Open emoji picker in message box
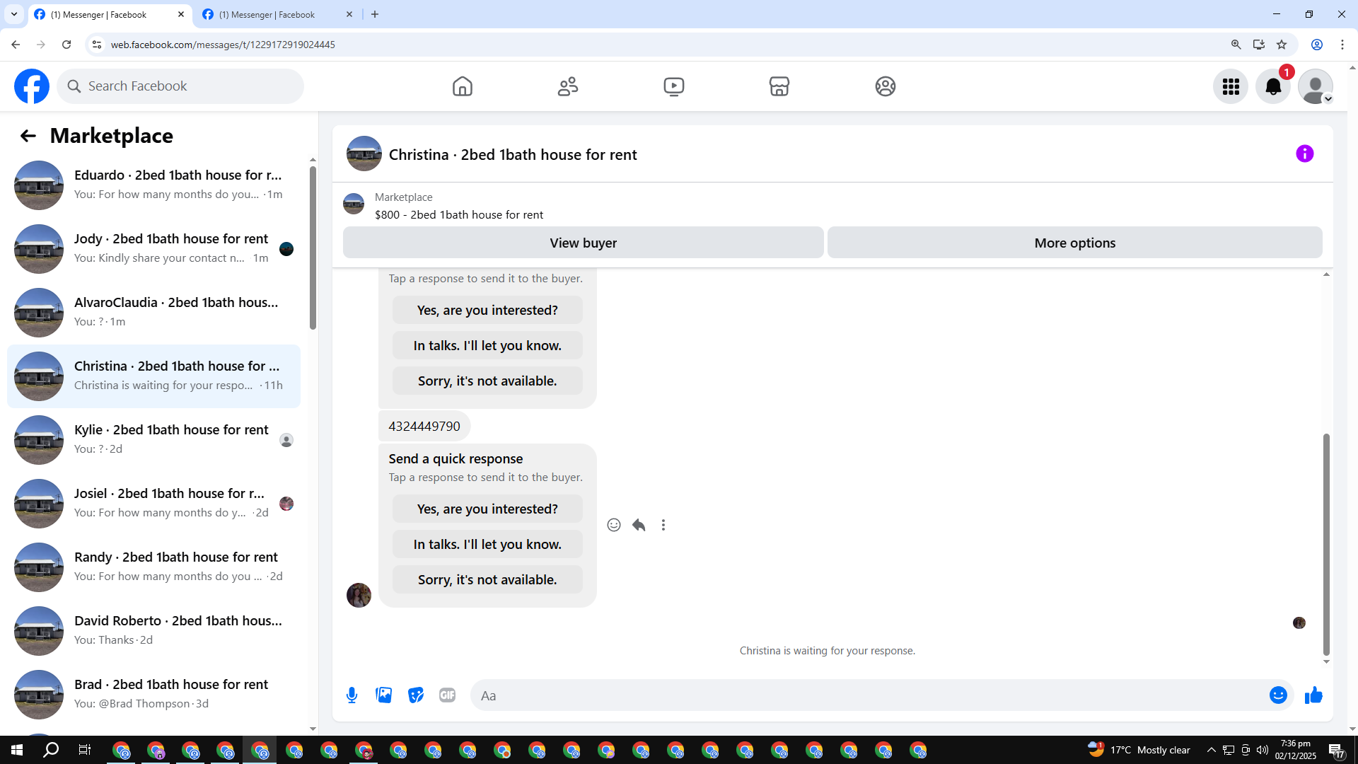1358x764 pixels. pos(1277,695)
